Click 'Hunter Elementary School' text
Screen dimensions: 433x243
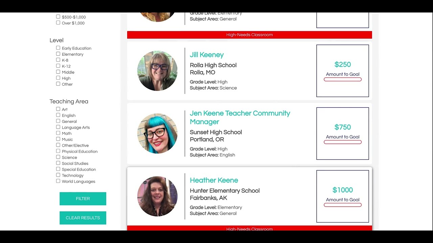click(x=225, y=191)
